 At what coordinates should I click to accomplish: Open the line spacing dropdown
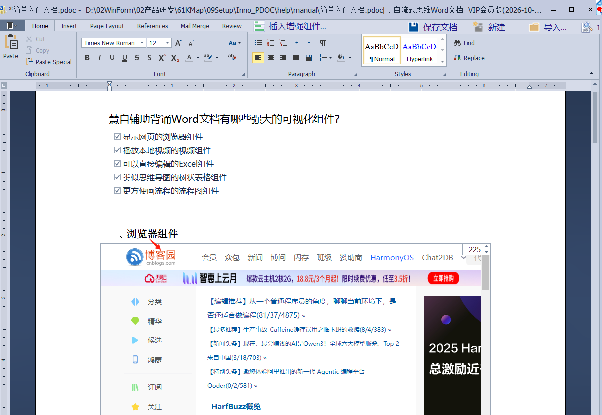pyautogui.click(x=330, y=58)
